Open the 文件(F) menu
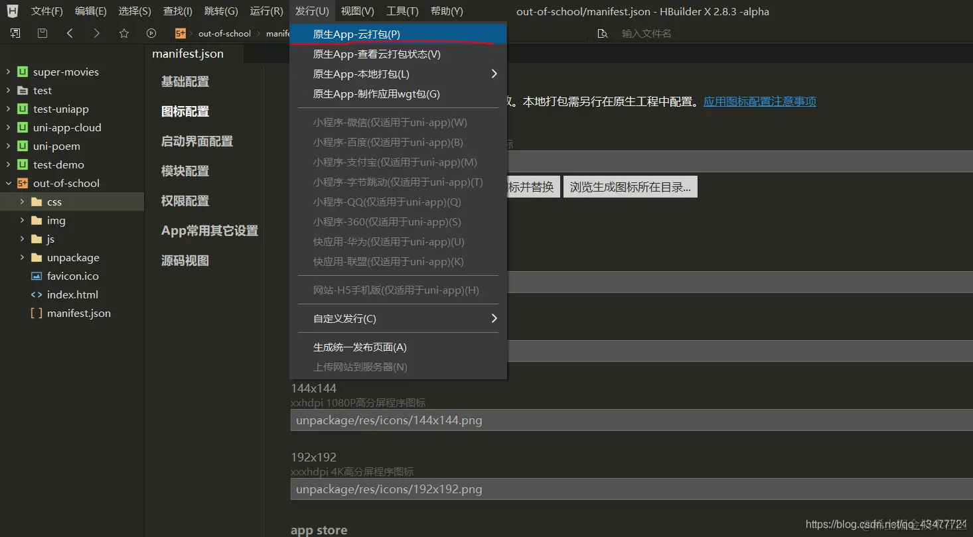973x537 pixels. pos(47,11)
